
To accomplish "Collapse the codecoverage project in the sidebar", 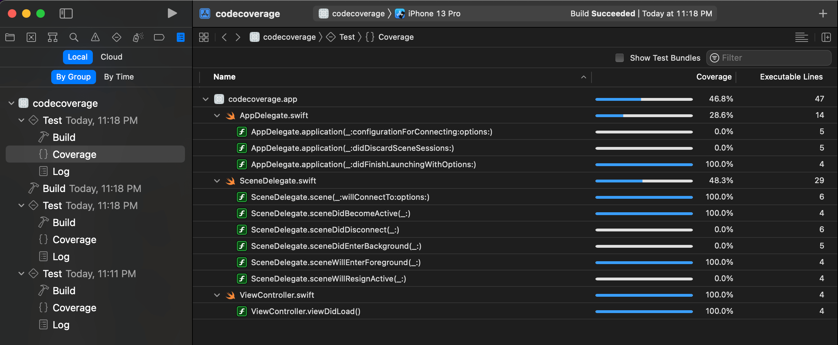I will click(11, 103).
